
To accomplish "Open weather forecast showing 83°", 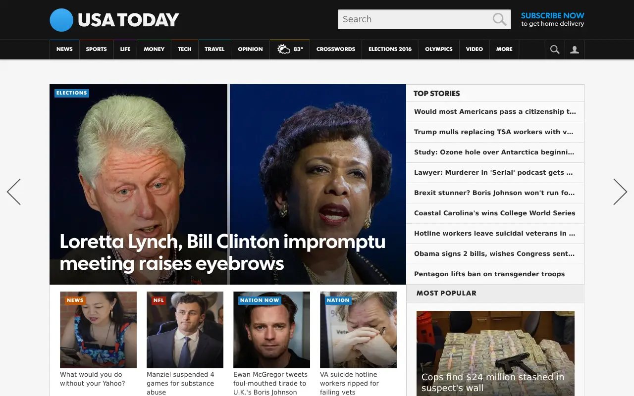I will (290, 49).
